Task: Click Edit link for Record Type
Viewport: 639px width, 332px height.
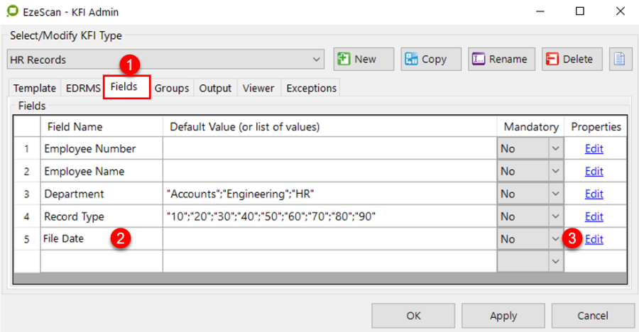Action: (x=594, y=216)
